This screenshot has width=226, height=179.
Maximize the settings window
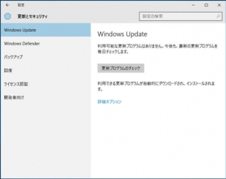tap(206, 5)
